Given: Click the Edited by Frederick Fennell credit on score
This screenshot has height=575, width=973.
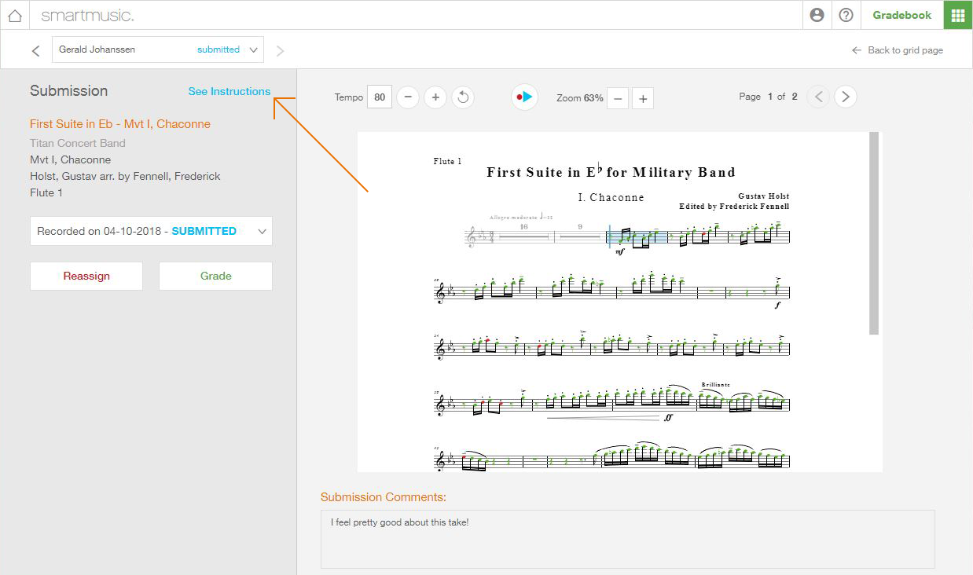Looking at the screenshot, I should 734,207.
